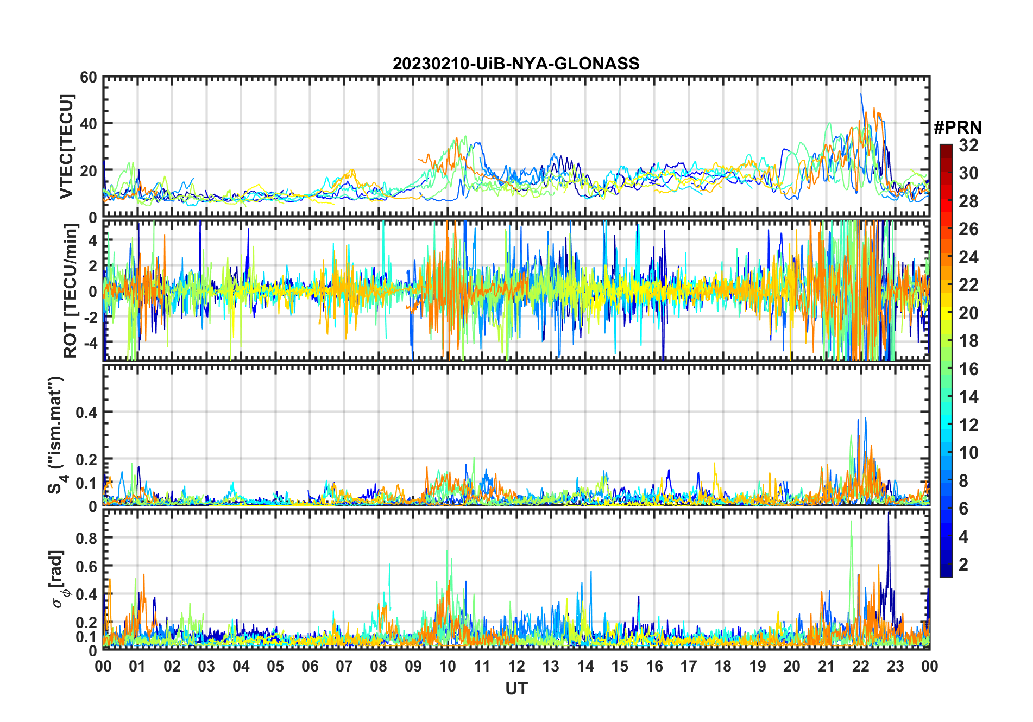This screenshot has height=722, width=1033.
Task: Click the 10 tick label on UT axis
Action: pyautogui.click(x=448, y=666)
